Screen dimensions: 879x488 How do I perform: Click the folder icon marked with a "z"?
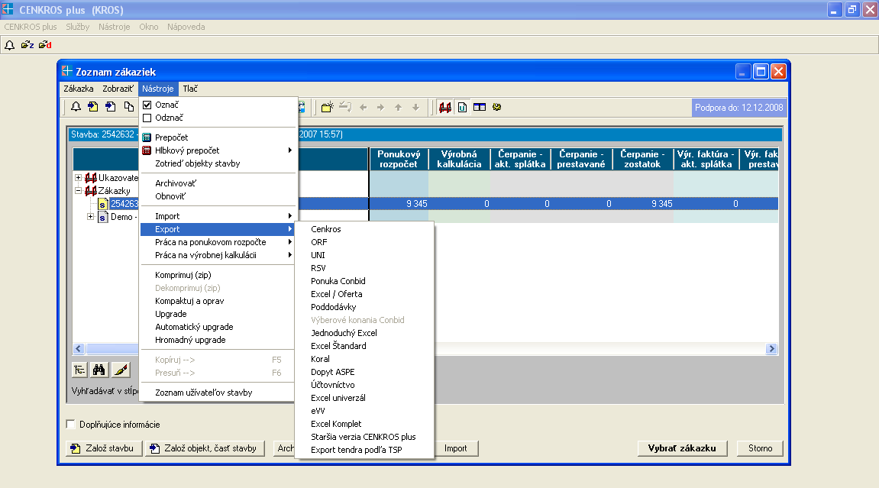coord(27,45)
